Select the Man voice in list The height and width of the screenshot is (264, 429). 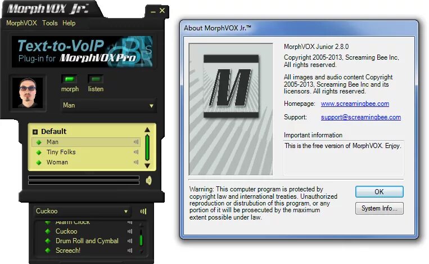click(86, 142)
